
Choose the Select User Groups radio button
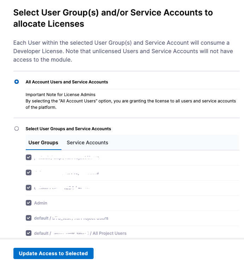tap(17, 128)
